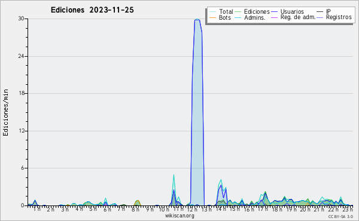This screenshot has width=359, height=221.
Task: Click the y-axis value 18
Action: (x=22, y=93)
